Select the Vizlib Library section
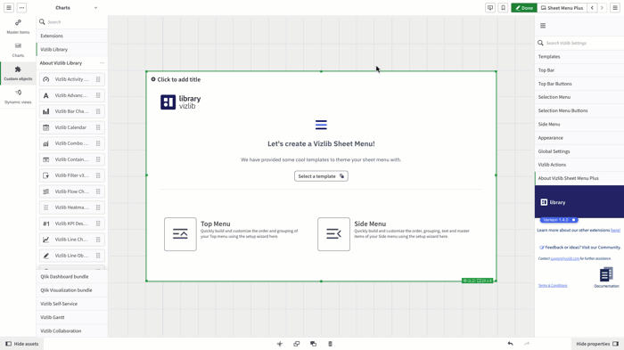Viewport: 624px width, 350px height. [x=72, y=49]
